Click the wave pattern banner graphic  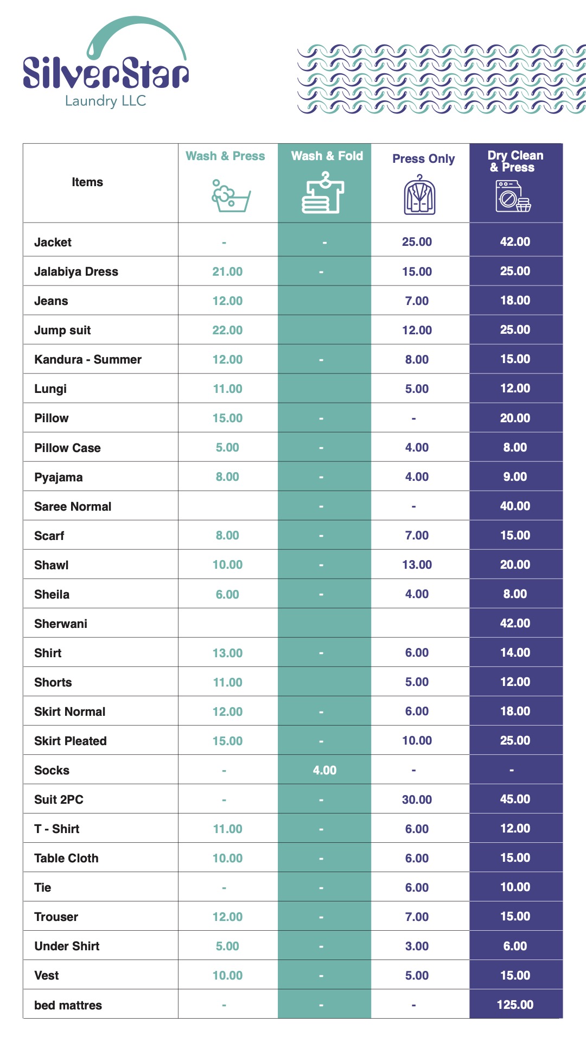point(441,79)
